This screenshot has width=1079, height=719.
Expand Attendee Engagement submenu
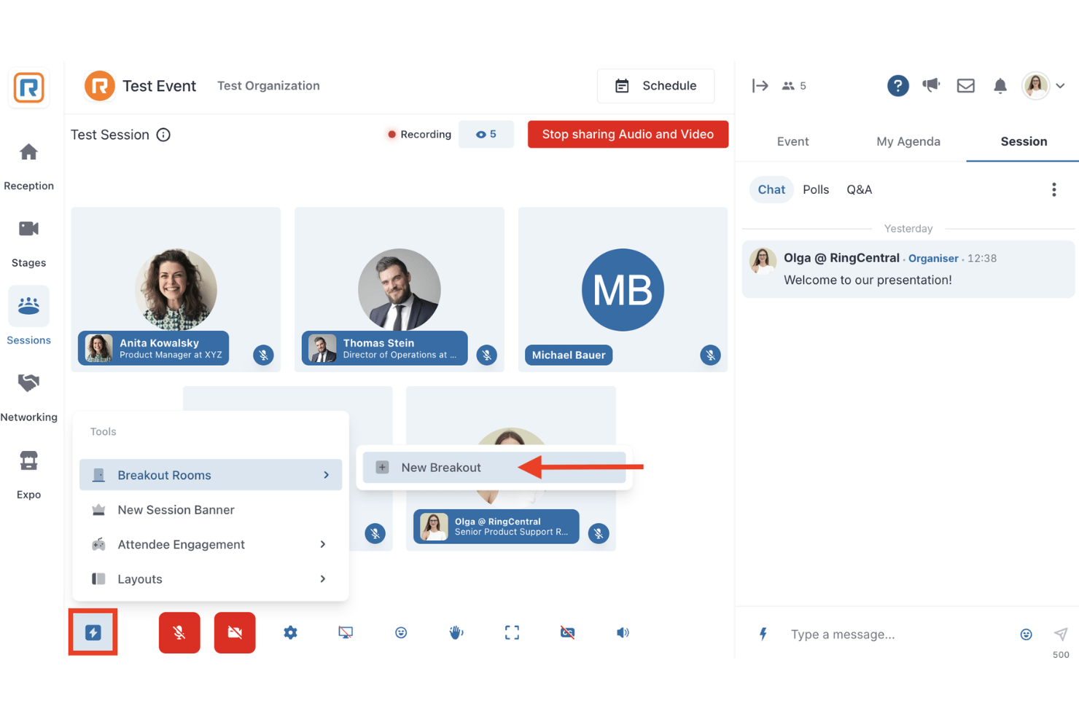(x=211, y=544)
